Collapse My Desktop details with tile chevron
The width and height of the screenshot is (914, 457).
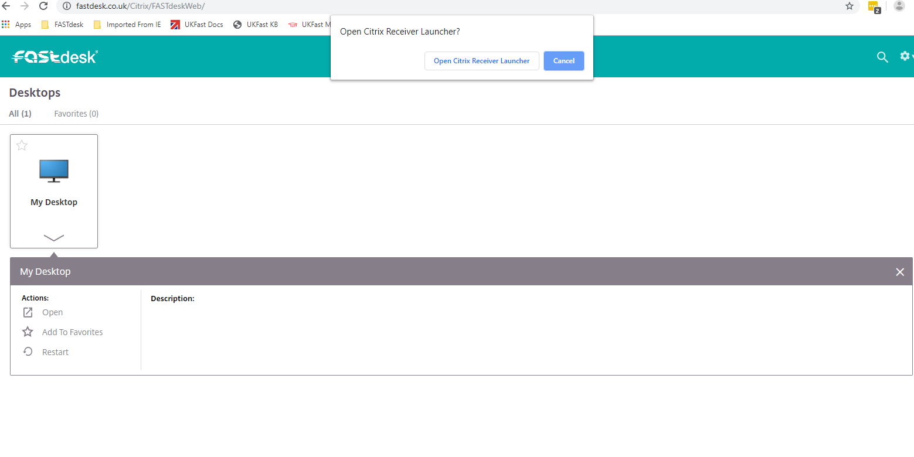(x=54, y=237)
